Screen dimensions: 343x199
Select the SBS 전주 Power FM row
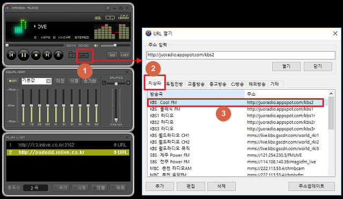[x=238, y=162]
